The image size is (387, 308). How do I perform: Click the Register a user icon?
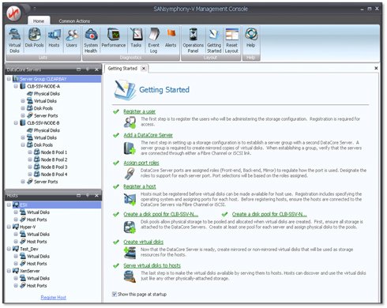point(130,122)
